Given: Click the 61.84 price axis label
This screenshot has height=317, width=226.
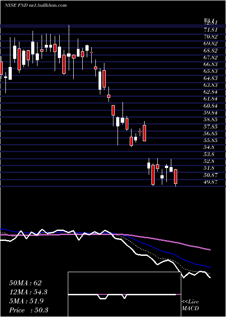Looking at the screenshot, I should pyautogui.click(x=211, y=99).
